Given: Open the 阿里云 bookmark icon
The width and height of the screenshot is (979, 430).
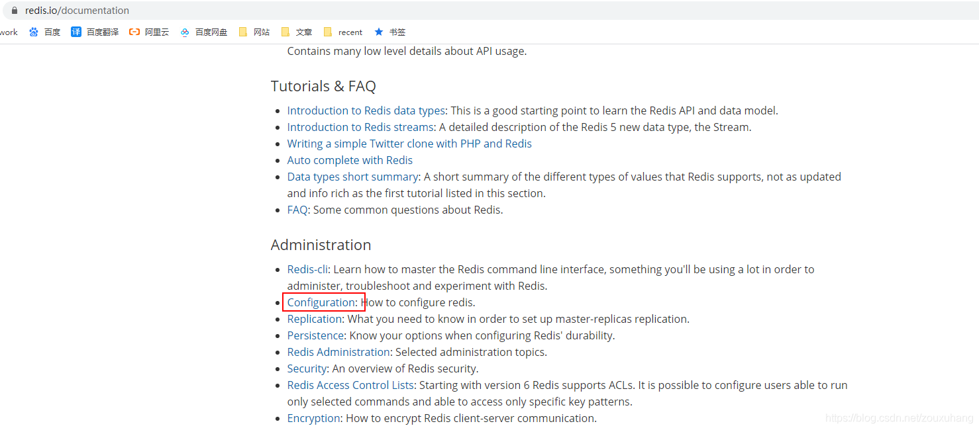Looking at the screenshot, I should [134, 31].
